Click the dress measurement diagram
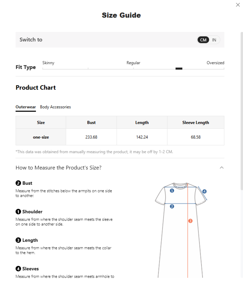This screenshot has height=288, width=243. 181,230
